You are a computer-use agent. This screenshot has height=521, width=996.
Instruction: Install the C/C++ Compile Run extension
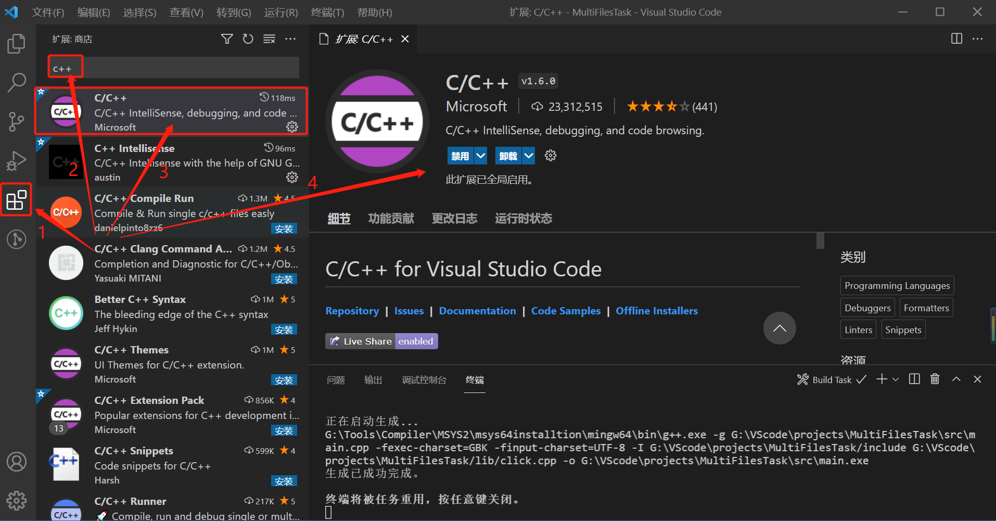coord(284,229)
